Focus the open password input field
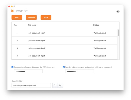 click(x=28, y=71)
